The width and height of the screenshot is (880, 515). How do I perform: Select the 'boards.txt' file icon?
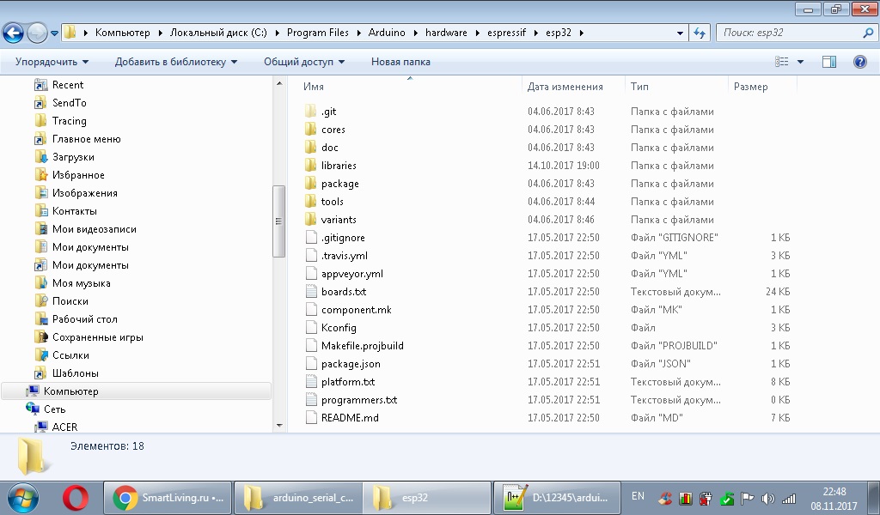pyautogui.click(x=311, y=291)
